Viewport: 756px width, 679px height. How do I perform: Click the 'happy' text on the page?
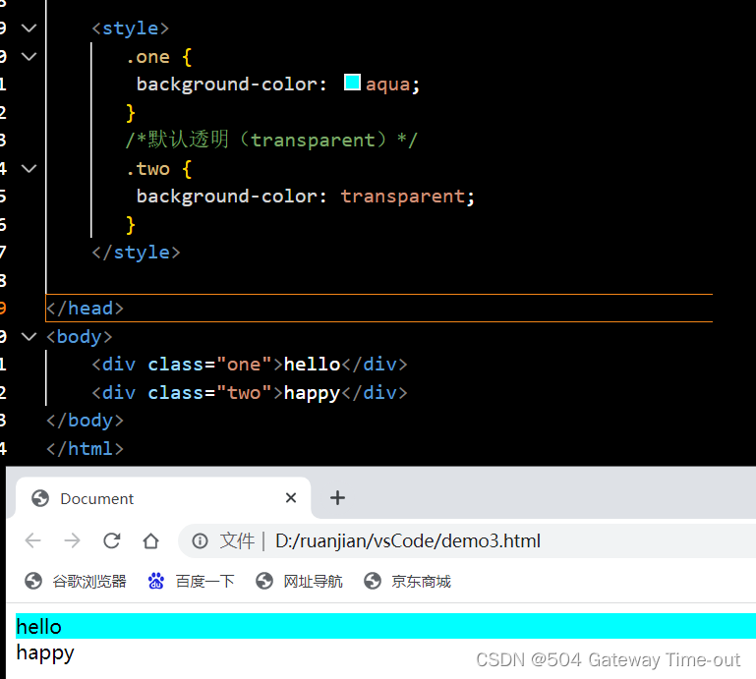tap(45, 653)
